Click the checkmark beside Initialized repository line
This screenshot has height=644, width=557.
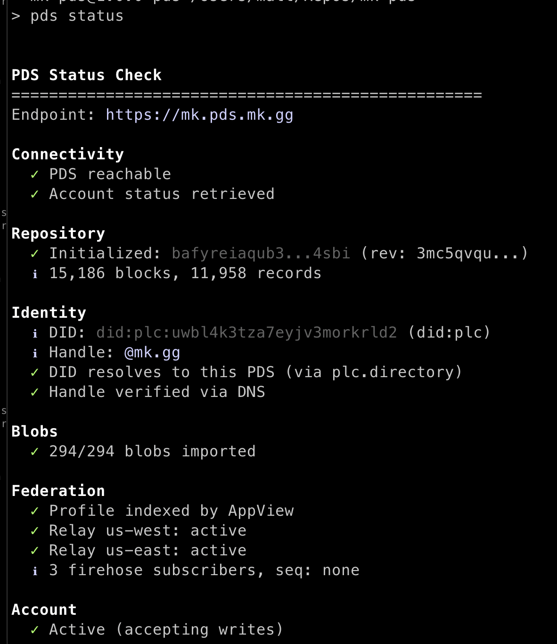click(x=34, y=254)
